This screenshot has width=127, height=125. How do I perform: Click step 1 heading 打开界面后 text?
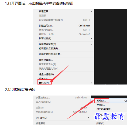tap(16, 4)
